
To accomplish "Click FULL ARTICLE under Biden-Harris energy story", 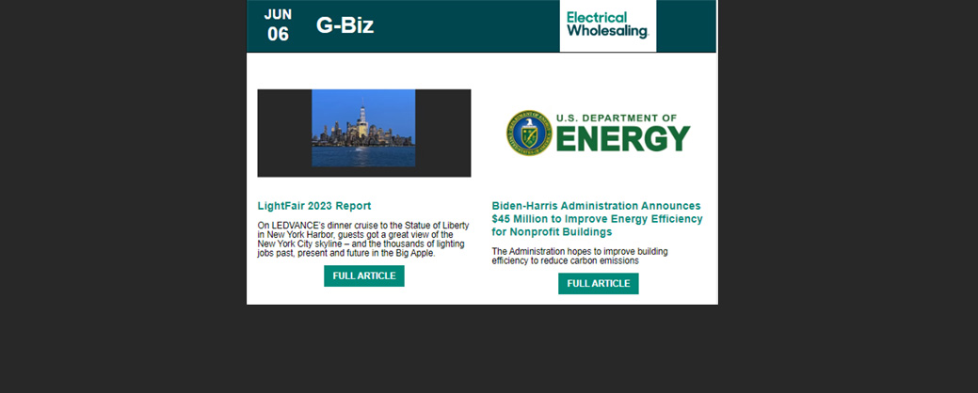I will tap(598, 283).
